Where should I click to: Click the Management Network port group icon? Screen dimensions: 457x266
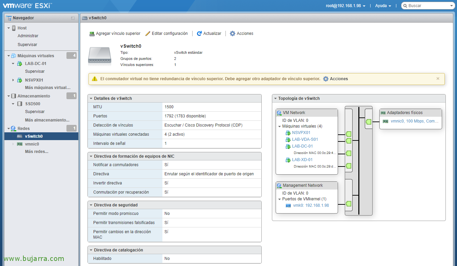point(279,185)
